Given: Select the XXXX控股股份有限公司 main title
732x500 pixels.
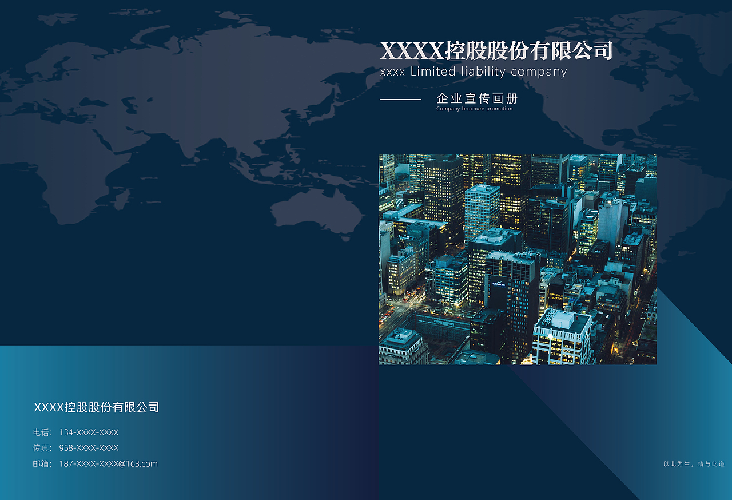Looking at the screenshot, I should pos(498,50).
